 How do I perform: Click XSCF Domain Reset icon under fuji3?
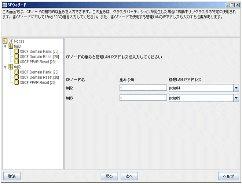click(16, 57)
